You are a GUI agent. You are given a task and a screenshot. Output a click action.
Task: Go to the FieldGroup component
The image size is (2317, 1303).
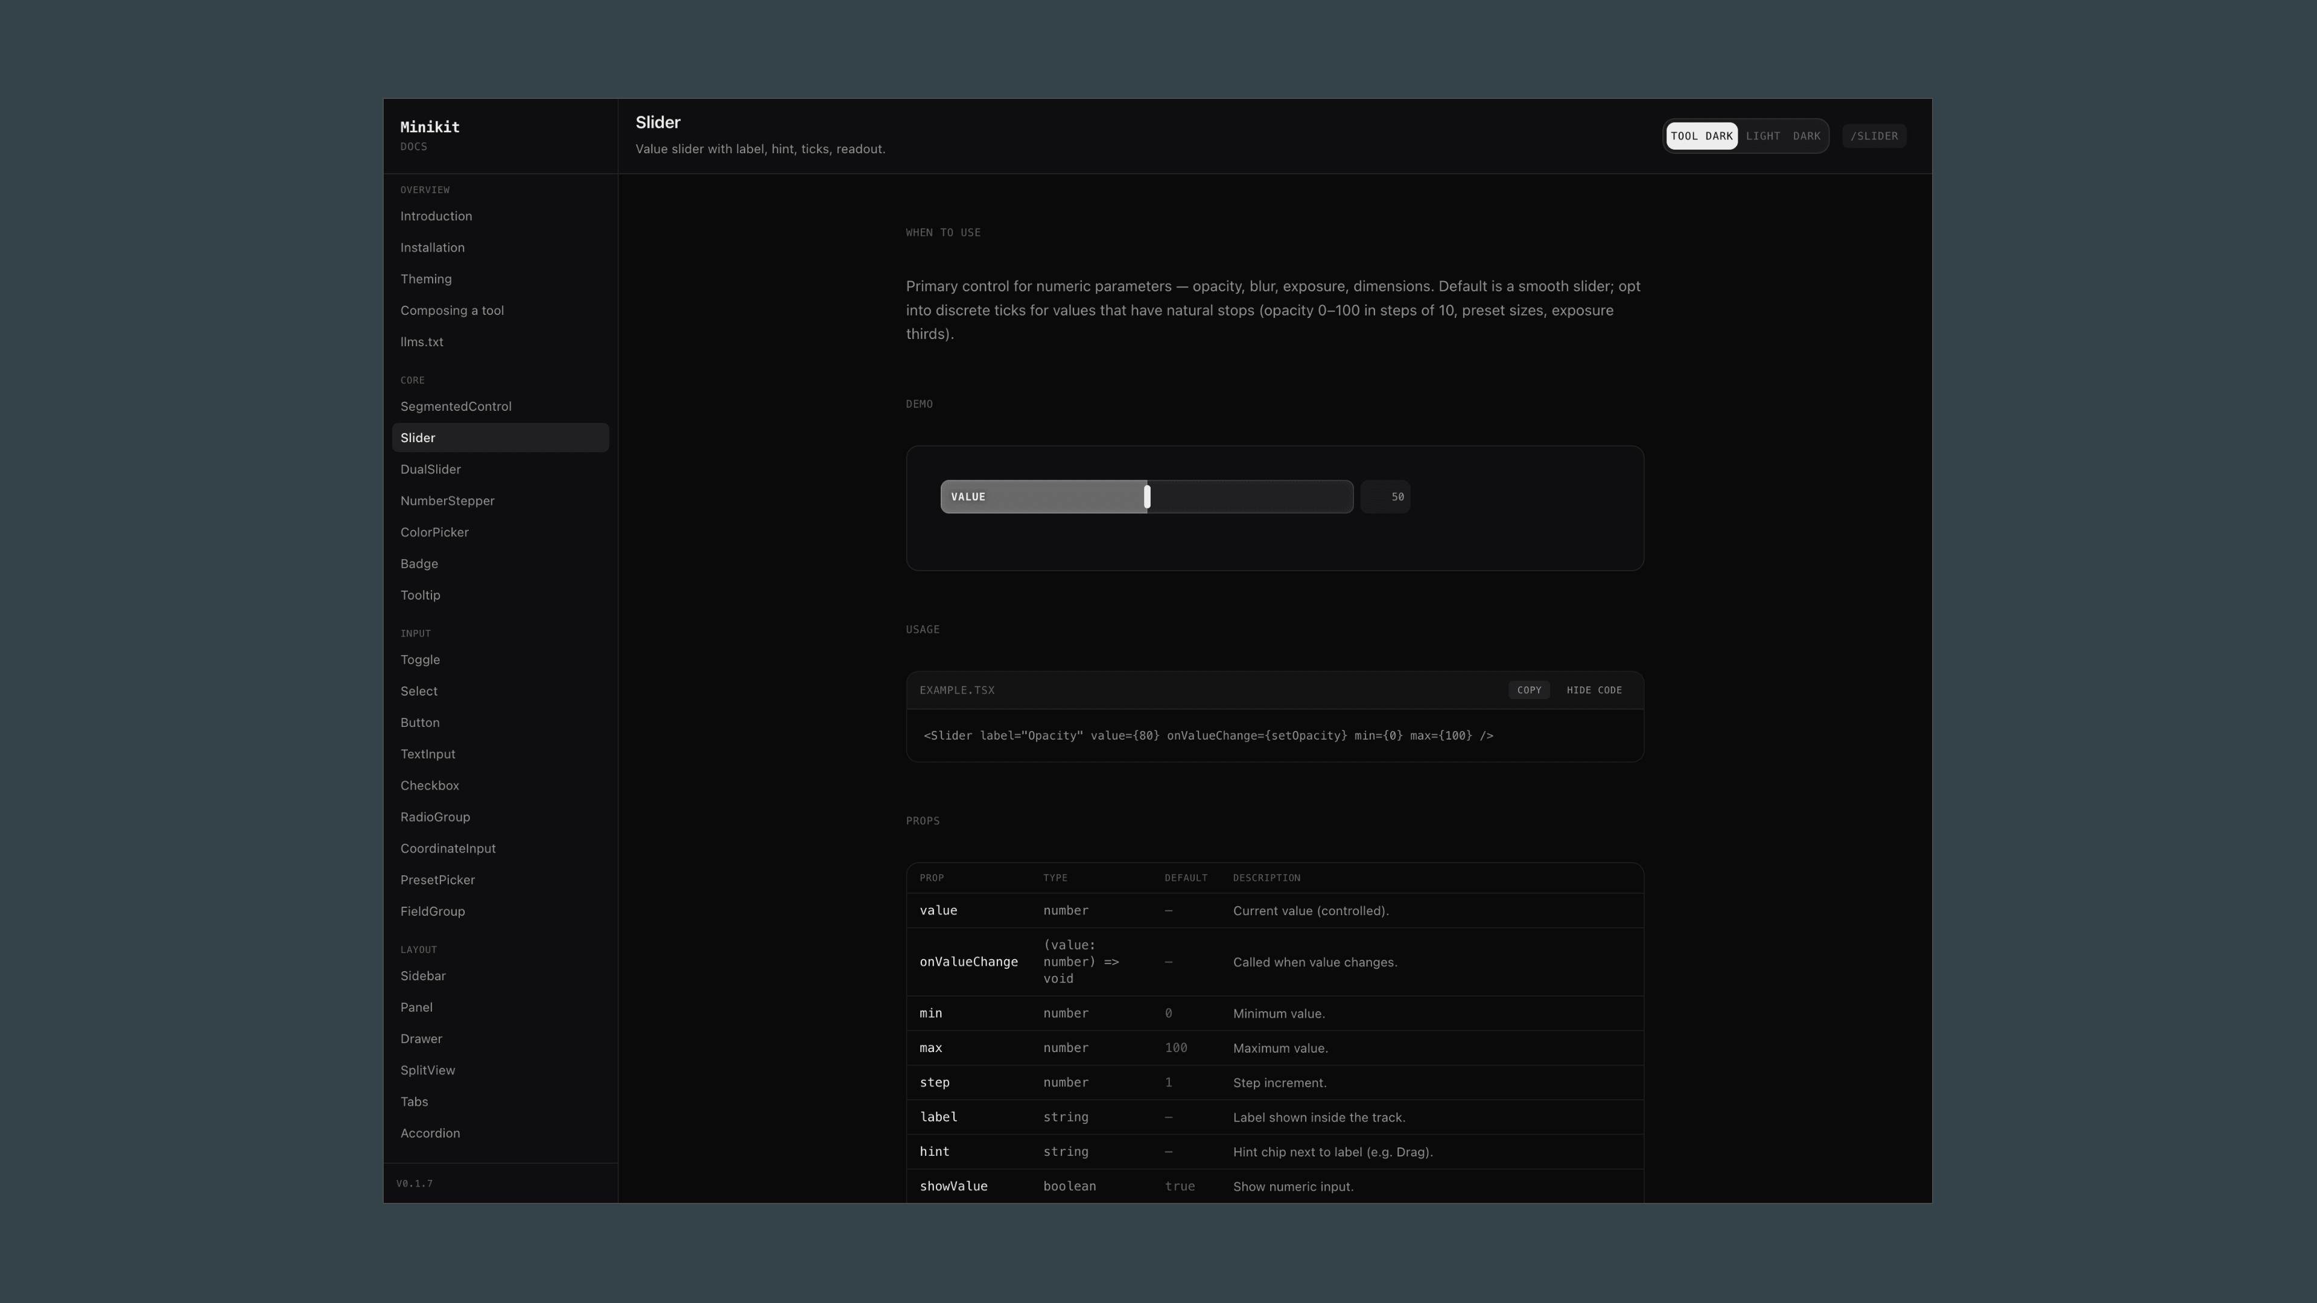(500, 911)
